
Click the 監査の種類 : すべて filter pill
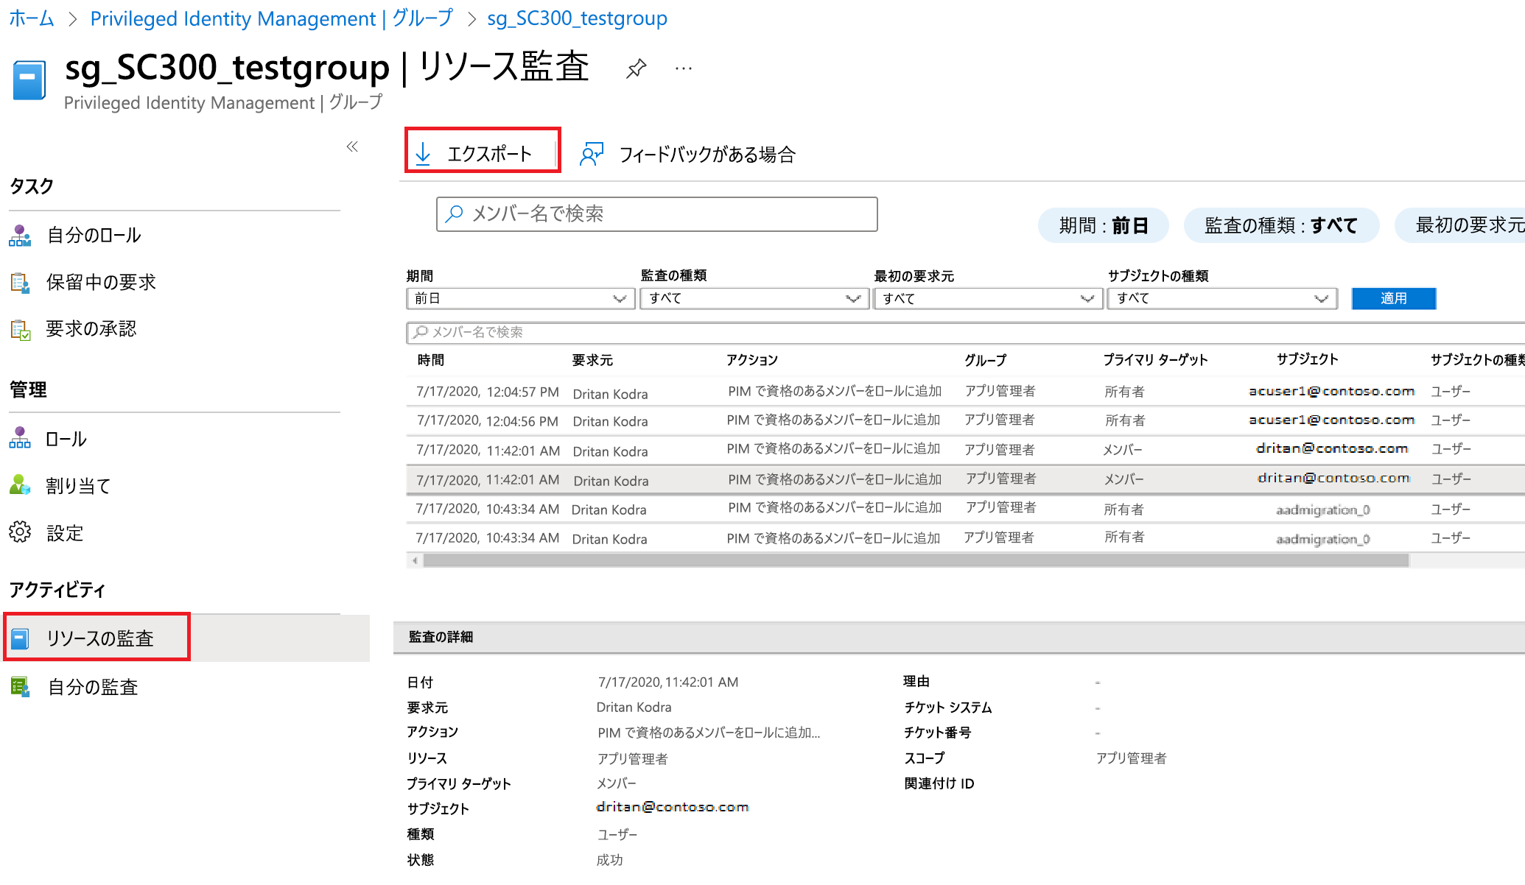tap(1280, 225)
